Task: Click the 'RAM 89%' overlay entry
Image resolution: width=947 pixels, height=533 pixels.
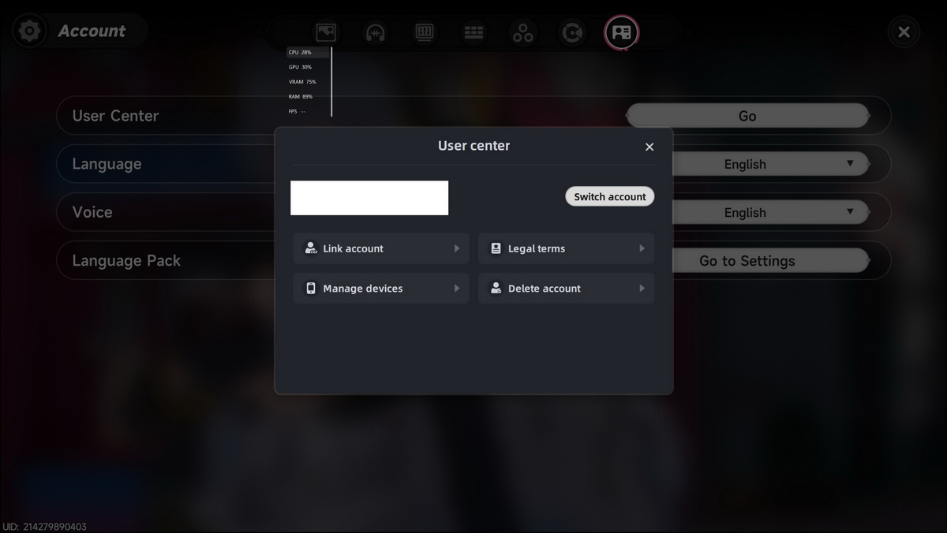Action: [301, 97]
